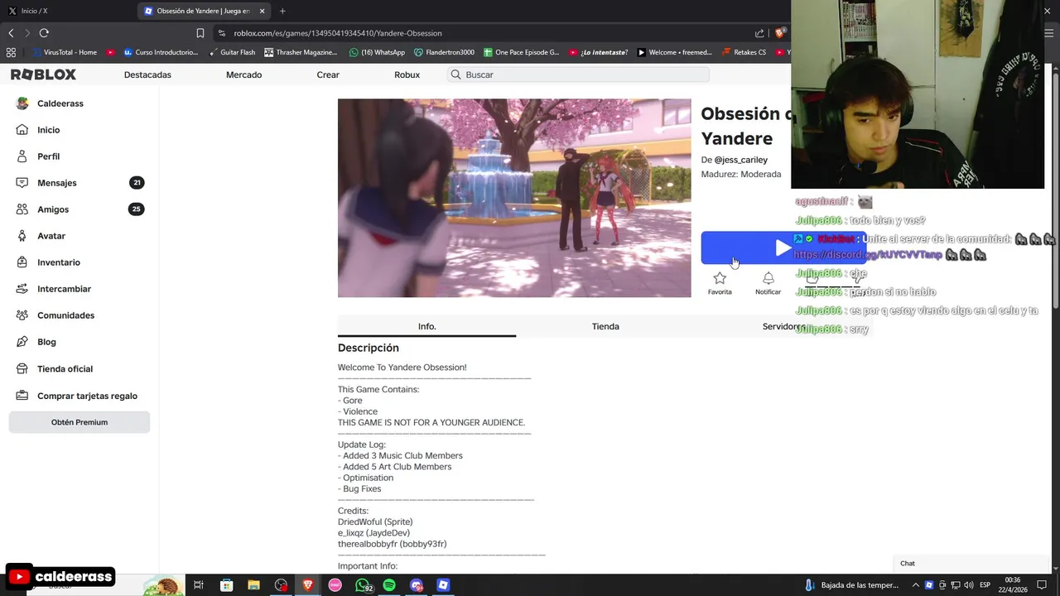Open Discord from the taskbar

click(417, 585)
